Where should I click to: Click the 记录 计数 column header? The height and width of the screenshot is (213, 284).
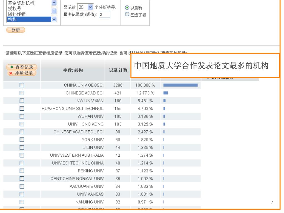pyautogui.click(x=118, y=70)
